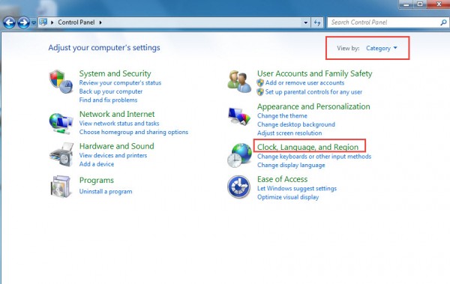The image size is (450, 284).
Task: Select Change the theme
Action: [282, 116]
